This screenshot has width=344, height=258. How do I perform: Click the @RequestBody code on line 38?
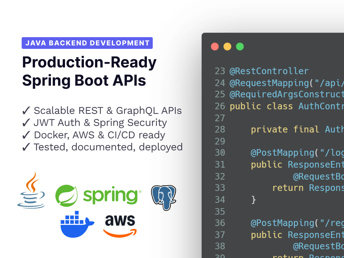coord(318,246)
